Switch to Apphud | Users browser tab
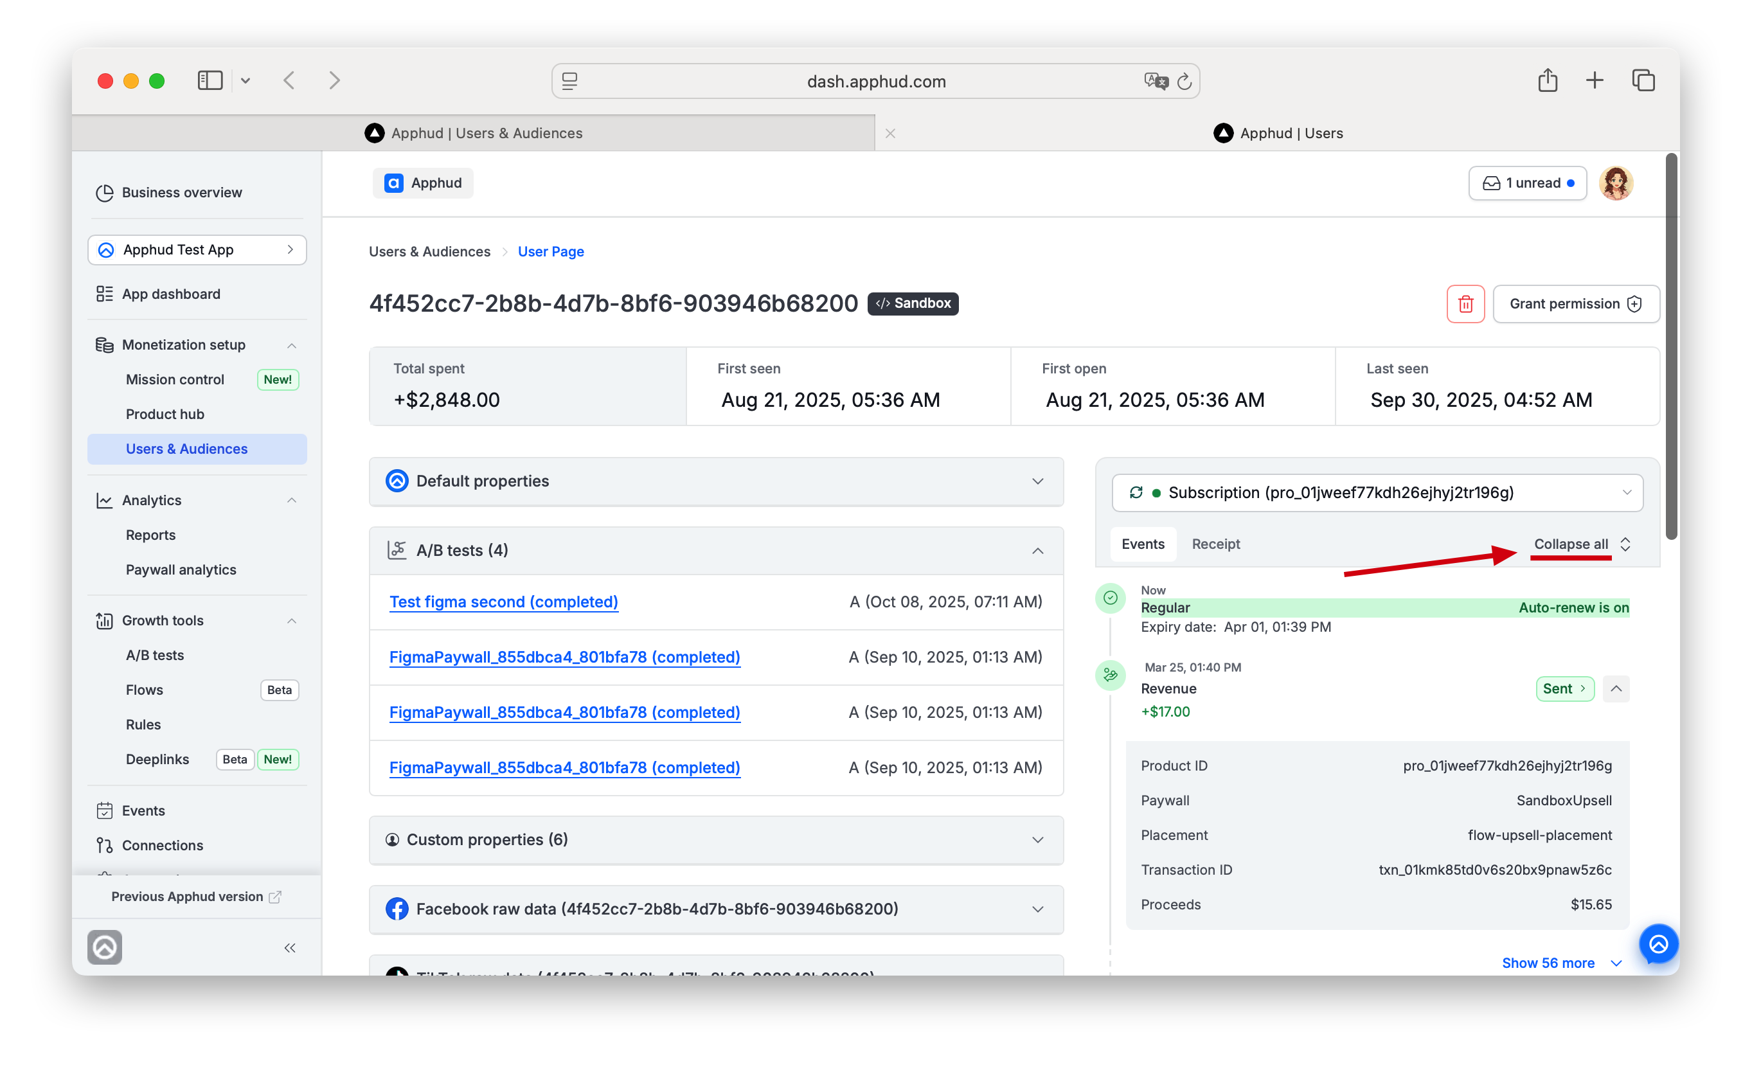 coord(1278,133)
